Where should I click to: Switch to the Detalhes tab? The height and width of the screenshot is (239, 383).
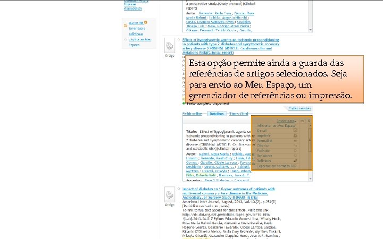[x=217, y=114]
